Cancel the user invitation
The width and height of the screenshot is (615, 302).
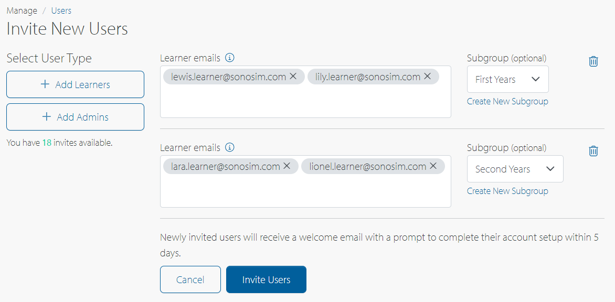pos(190,279)
